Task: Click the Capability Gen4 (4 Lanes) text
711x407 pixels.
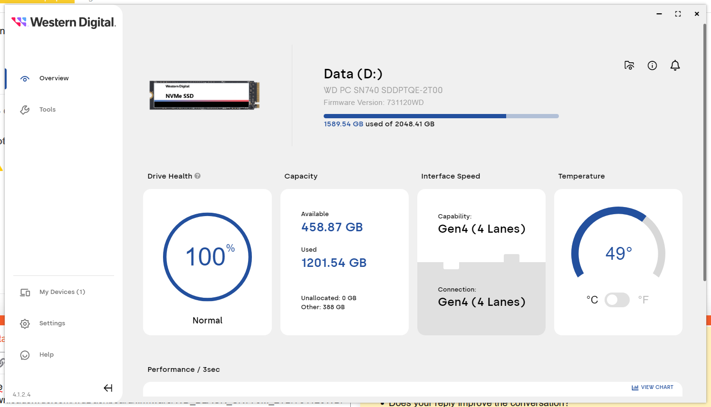Action: click(481, 229)
